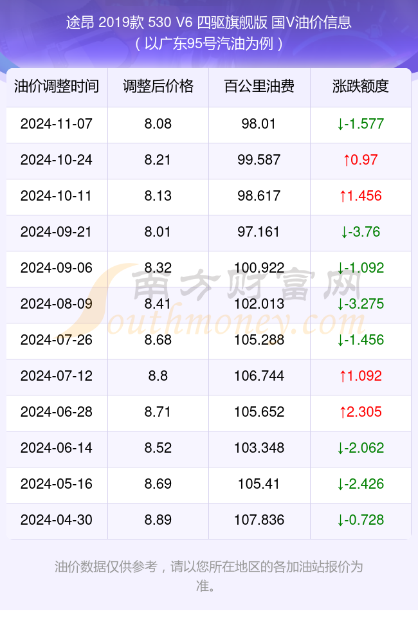This screenshot has height=643, width=418.
Task: Click the subtitle 以广东95号汽油为例
Action: (x=209, y=44)
